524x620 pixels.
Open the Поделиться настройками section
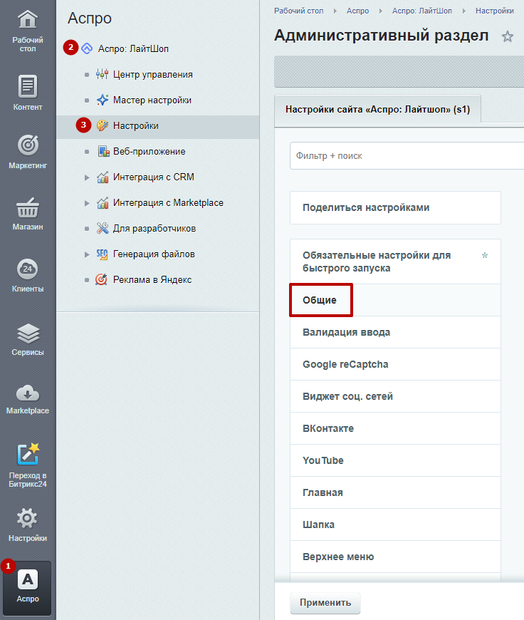395,207
